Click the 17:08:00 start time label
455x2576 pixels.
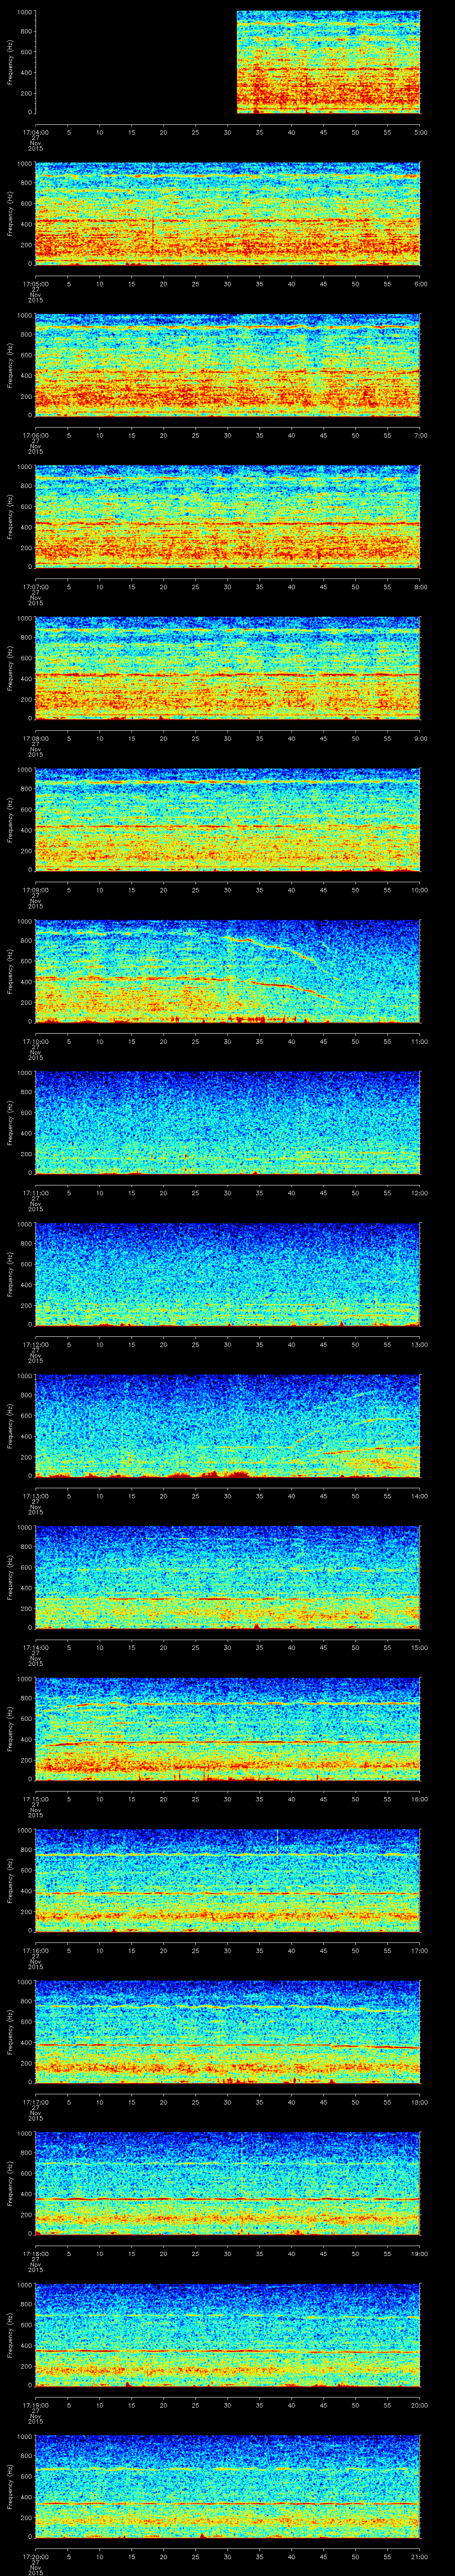[x=36, y=737]
